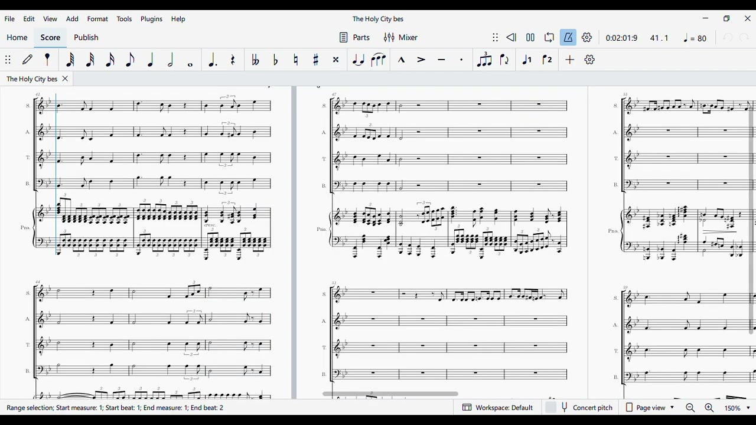The height and width of the screenshot is (425, 756).
Task: Toggle the Concert pitch checkbox
Action: [x=551, y=407]
